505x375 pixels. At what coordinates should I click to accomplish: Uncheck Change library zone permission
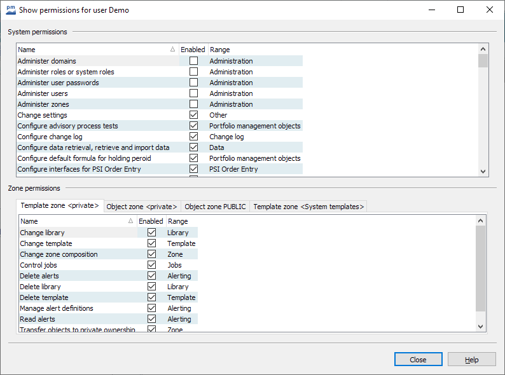coord(151,233)
